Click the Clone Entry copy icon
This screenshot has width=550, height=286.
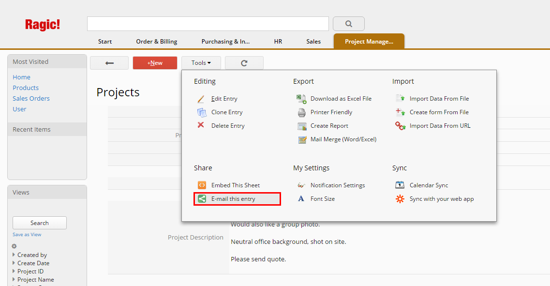click(x=202, y=112)
